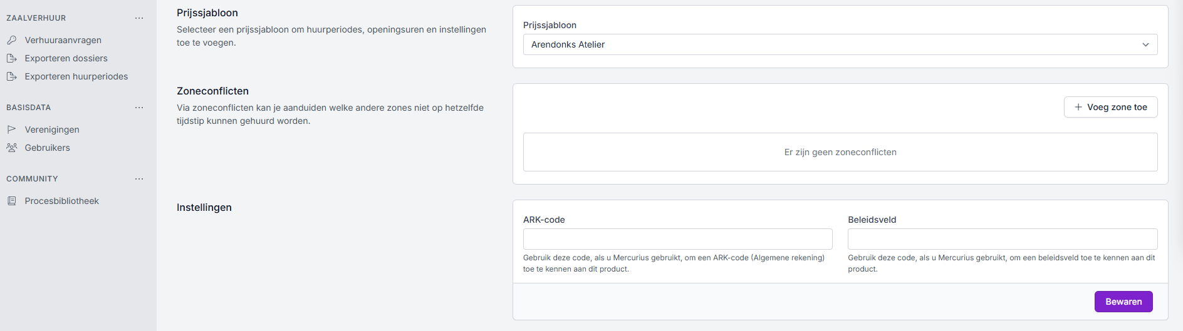Click the chevron arrow of the Prijssjabloon select
Viewport: 1183px width, 331px height.
click(1145, 44)
